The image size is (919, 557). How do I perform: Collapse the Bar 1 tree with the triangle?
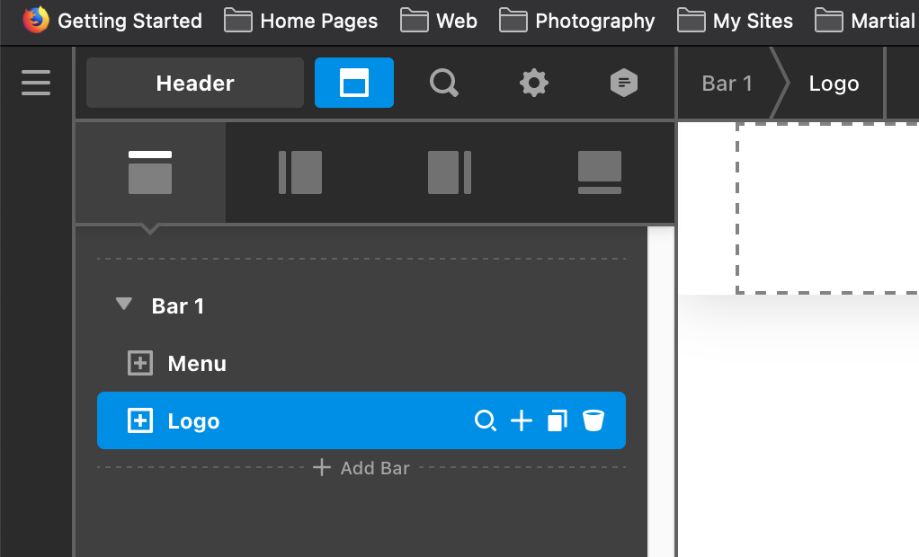[x=124, y=305]
